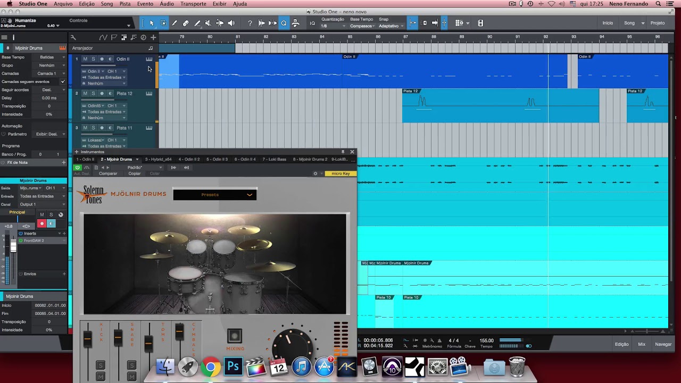
Task: Toggle 'Camadas seguem eventos' checkbox
Action: [x=63, y=82]
